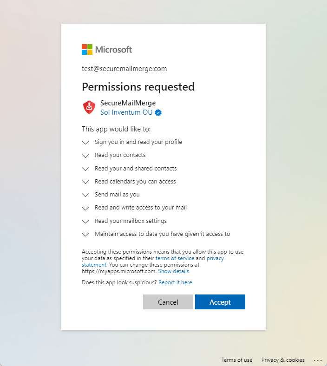Click the verified publisher badge icon

pyautogui.click(x=158, y=112)
